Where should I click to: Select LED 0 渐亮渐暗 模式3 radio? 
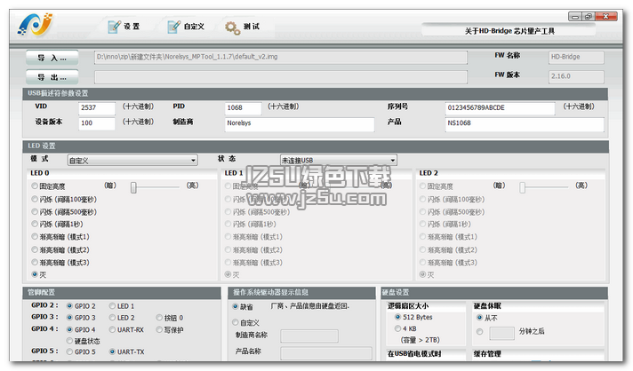[x=35, y=262]
